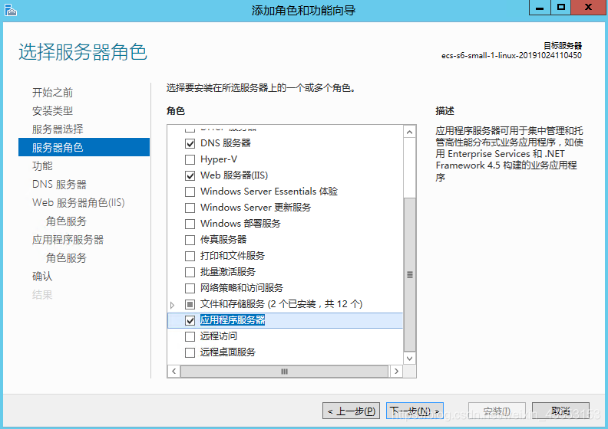Image resolution: width=608 pixels, height=429 pixels.
Task: Toggle the 应用程序服务器 checkbox
Action: pos(190,320)
